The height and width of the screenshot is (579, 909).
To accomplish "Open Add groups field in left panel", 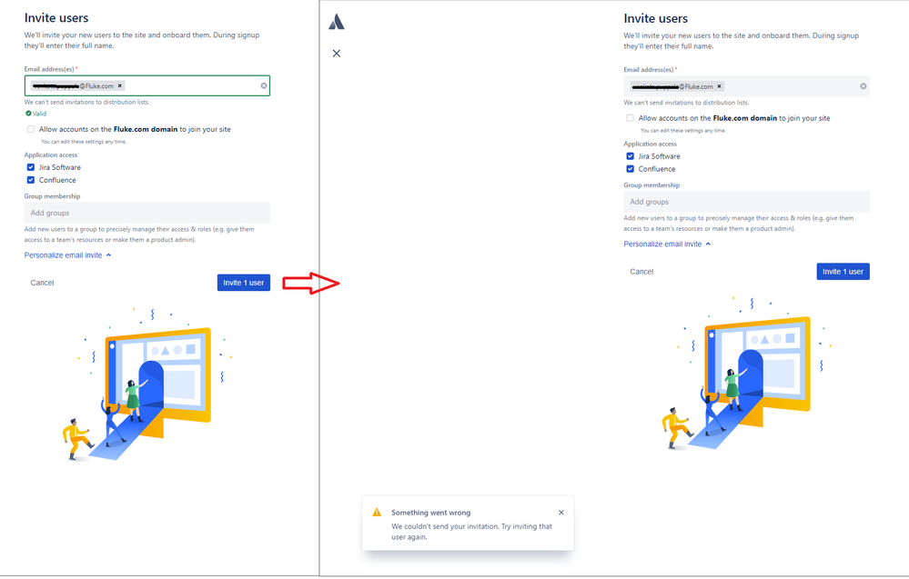I will 147,213.
